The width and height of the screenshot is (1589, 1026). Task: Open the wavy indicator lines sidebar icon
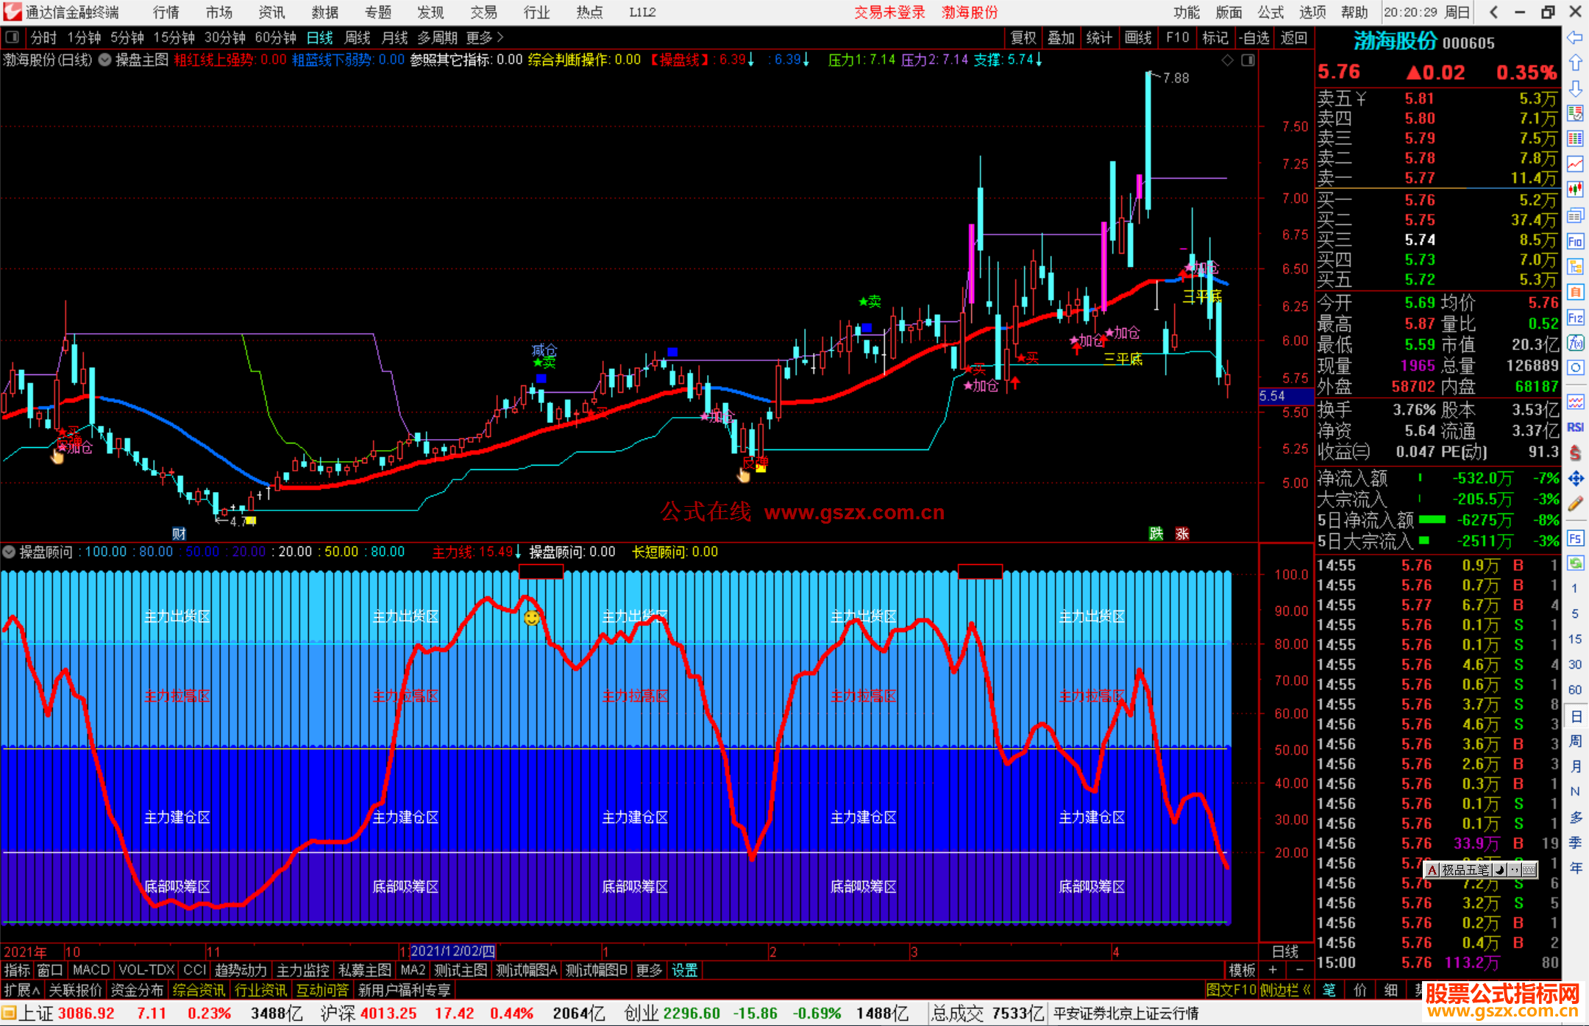pyautogui.click(x=1575, y=402)
